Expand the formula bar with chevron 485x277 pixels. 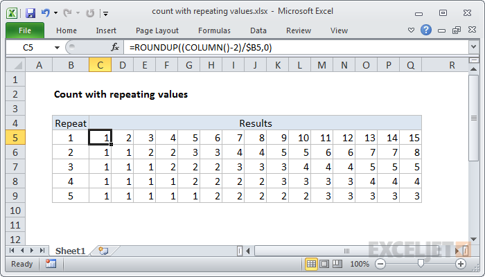(x=473, y=47)
